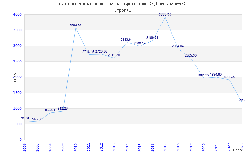This screenshot has width=245, height=153.
Task: Select the 2008 x-axis year label
Action: click(50, 147)
